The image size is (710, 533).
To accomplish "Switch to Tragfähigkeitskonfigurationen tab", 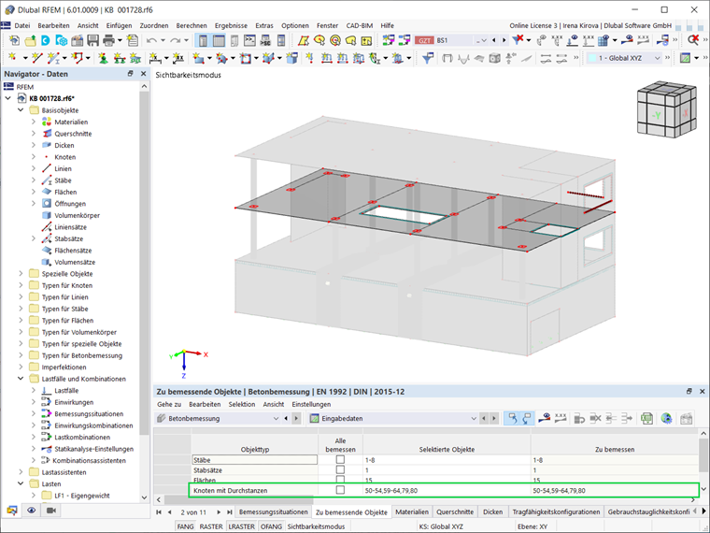I will [556, 511].
